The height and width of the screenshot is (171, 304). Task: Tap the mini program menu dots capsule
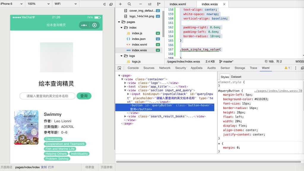[84, 25]
